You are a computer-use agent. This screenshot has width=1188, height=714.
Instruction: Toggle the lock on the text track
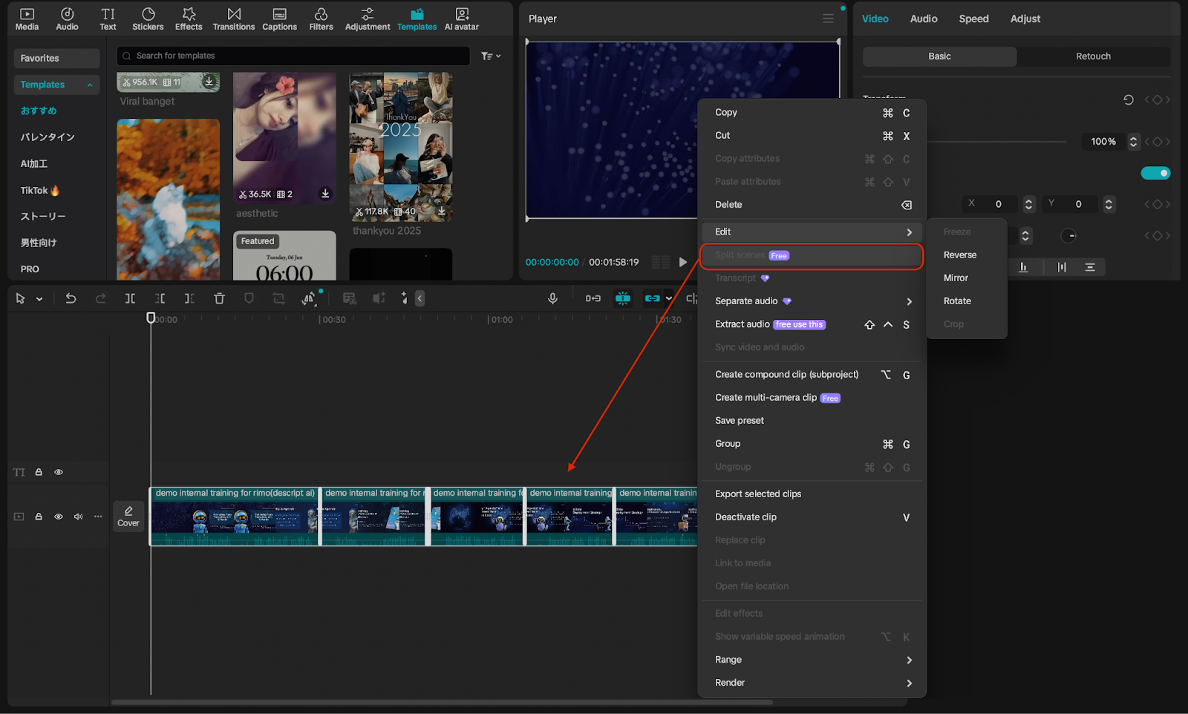click(x=39, y=472)
